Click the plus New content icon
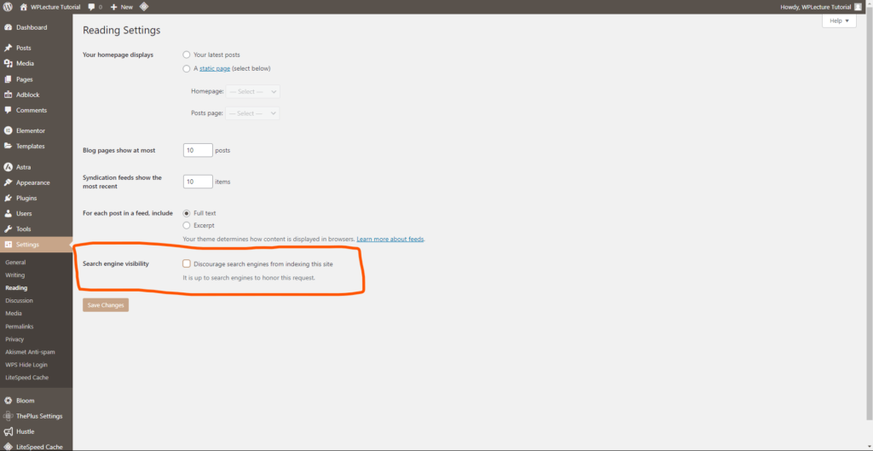Screen dimensions: 873x451 click(x=113, y=7)
